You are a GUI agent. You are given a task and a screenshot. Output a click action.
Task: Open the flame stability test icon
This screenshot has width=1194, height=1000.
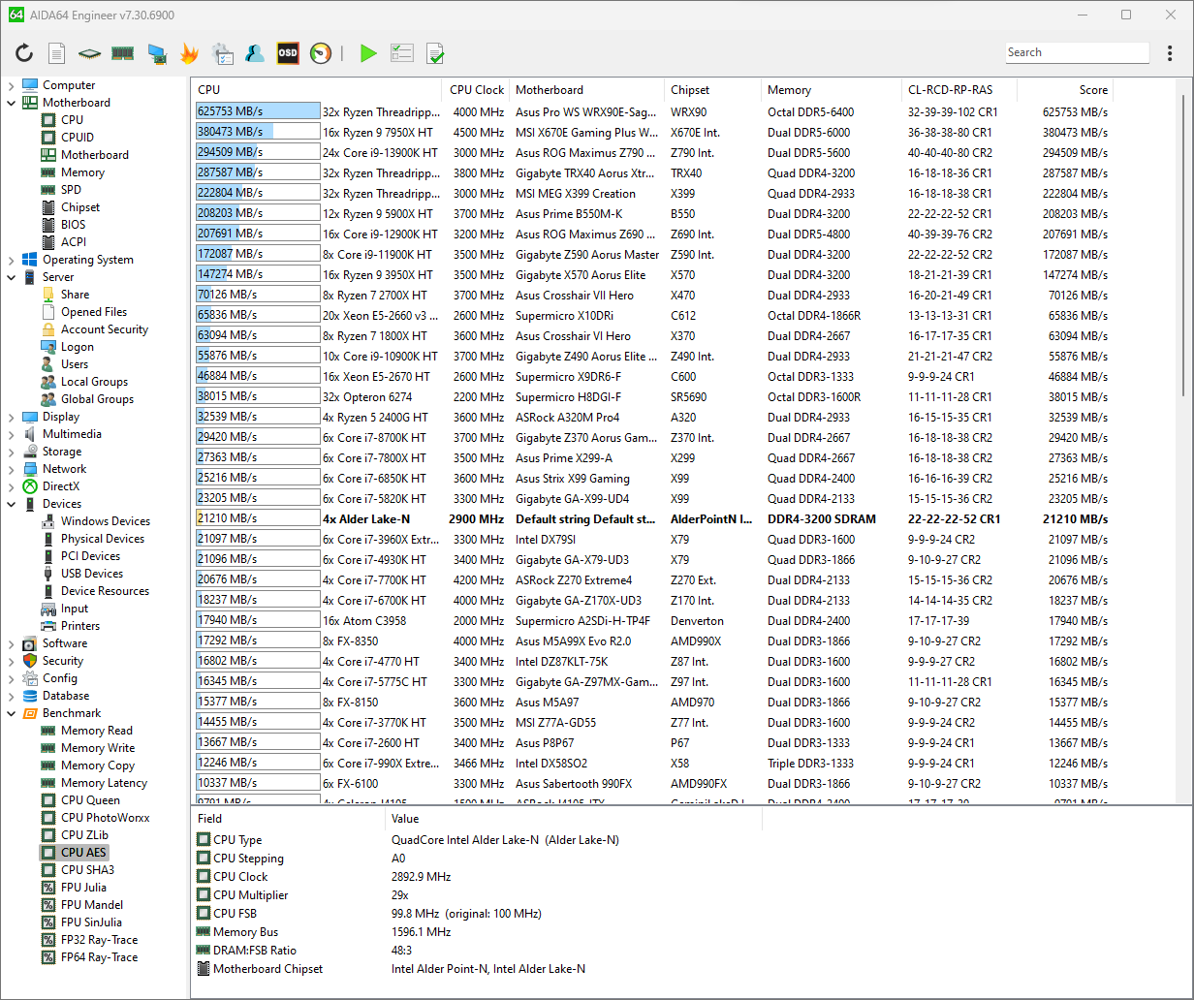189,53
